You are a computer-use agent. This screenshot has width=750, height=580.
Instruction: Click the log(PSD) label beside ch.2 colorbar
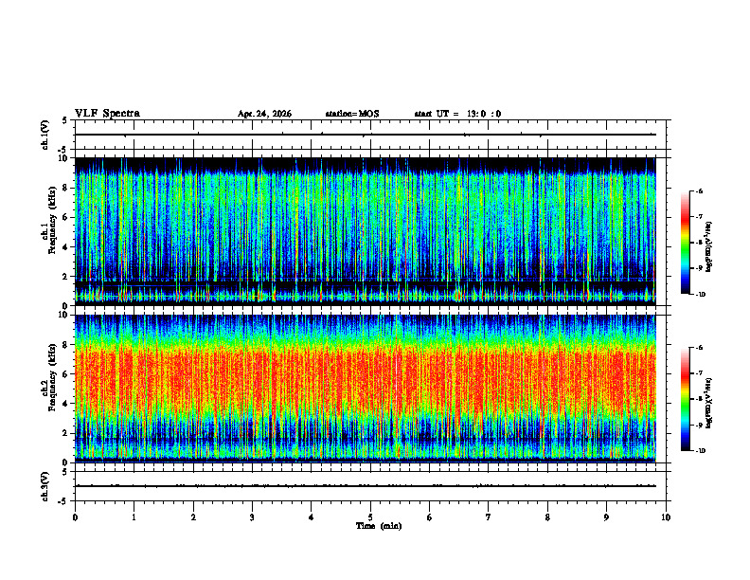[709, 403]
